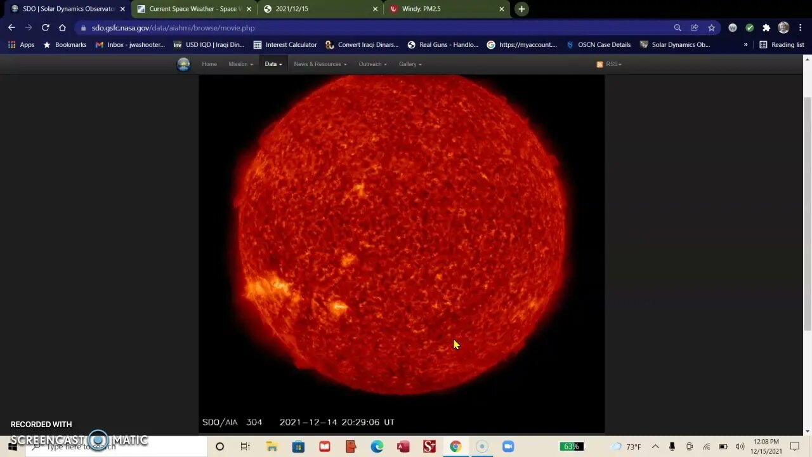This screenshot has height=457, width=812.
Task: Expand the hidden bookmarks overflow chevron
Action: 745,45
